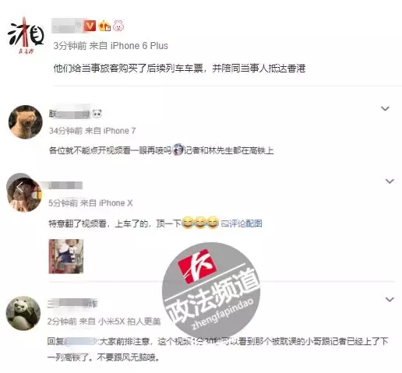
Task: Click the laughing-crying emojis in comment
Action: [x=200, y=223]
